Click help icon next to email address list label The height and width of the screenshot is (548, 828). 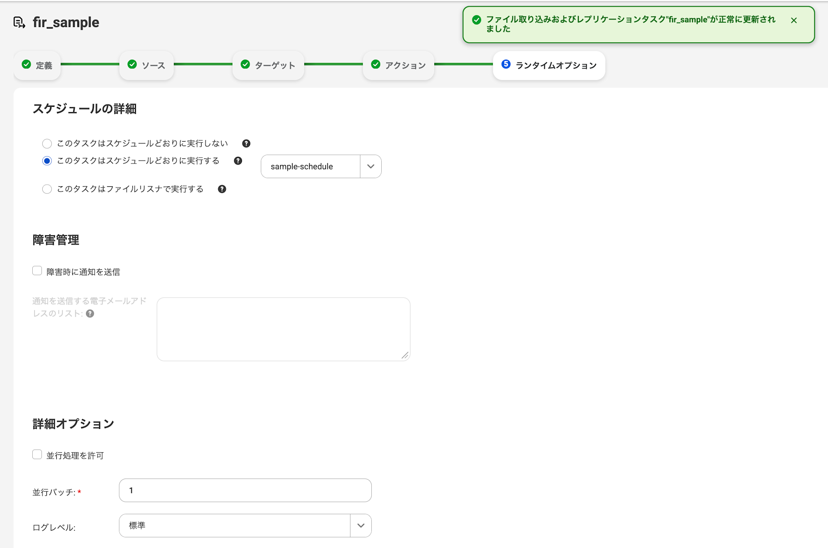(90, 314)
